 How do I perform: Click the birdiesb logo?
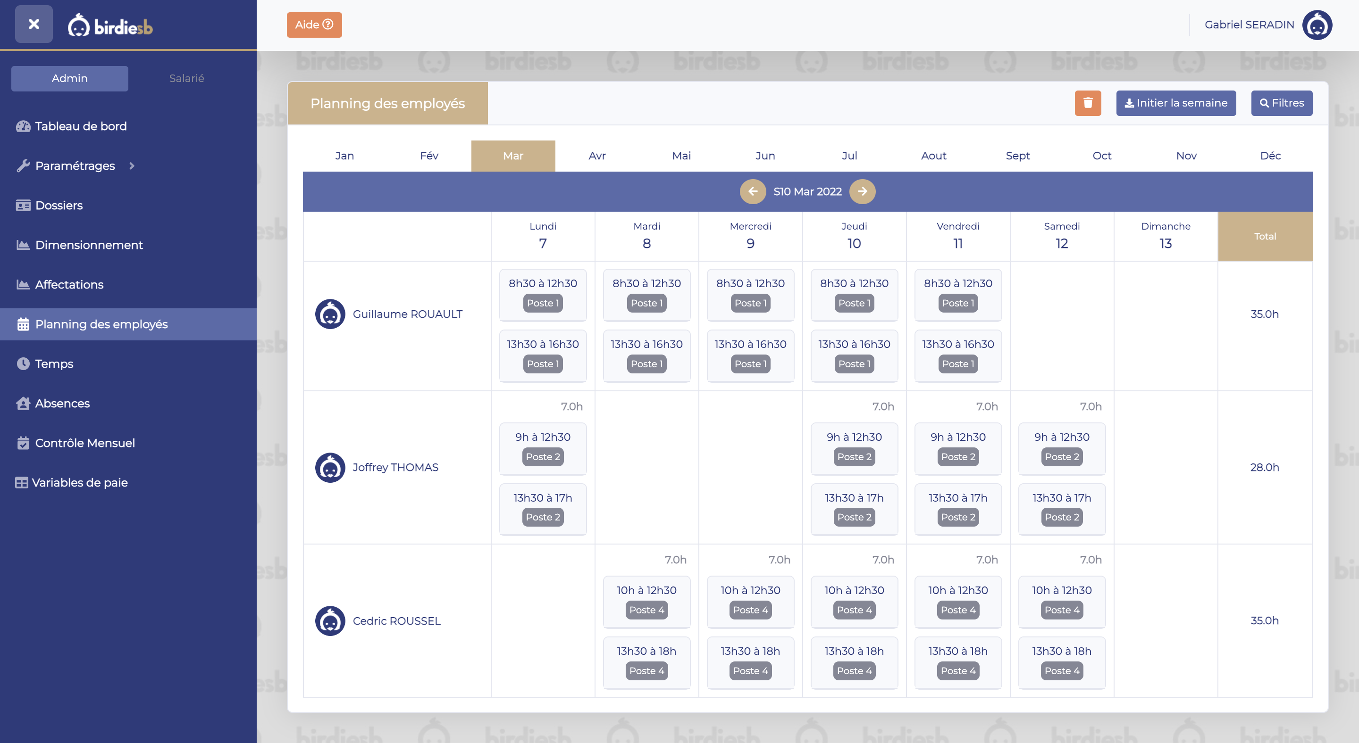point(110,25)
